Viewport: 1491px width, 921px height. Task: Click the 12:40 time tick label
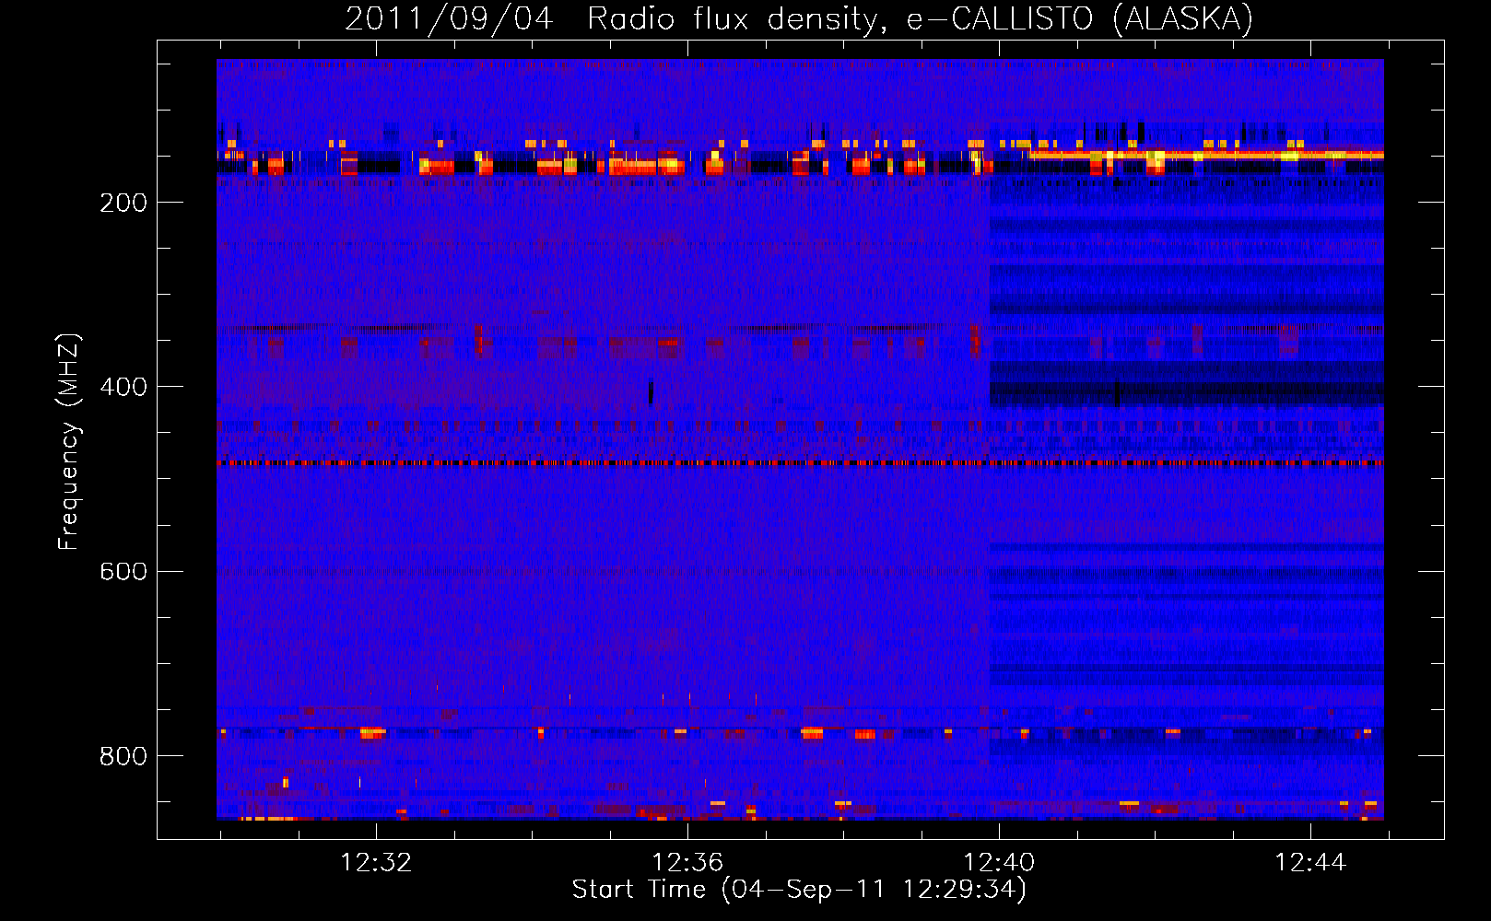[x=999, y=863]
